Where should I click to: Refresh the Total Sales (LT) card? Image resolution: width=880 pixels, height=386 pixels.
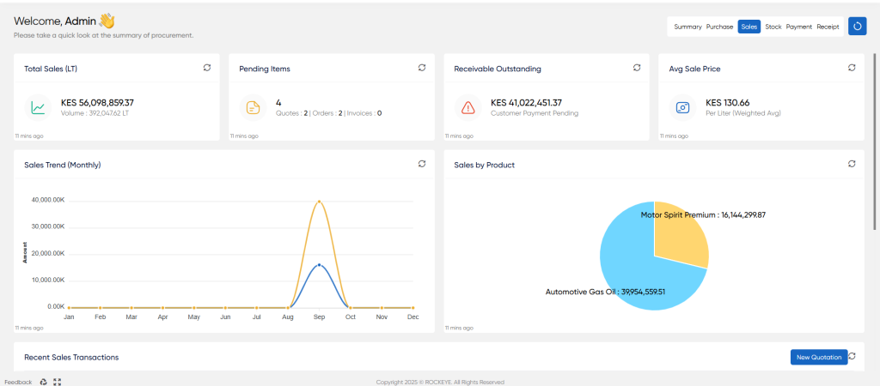pos(207,68)
